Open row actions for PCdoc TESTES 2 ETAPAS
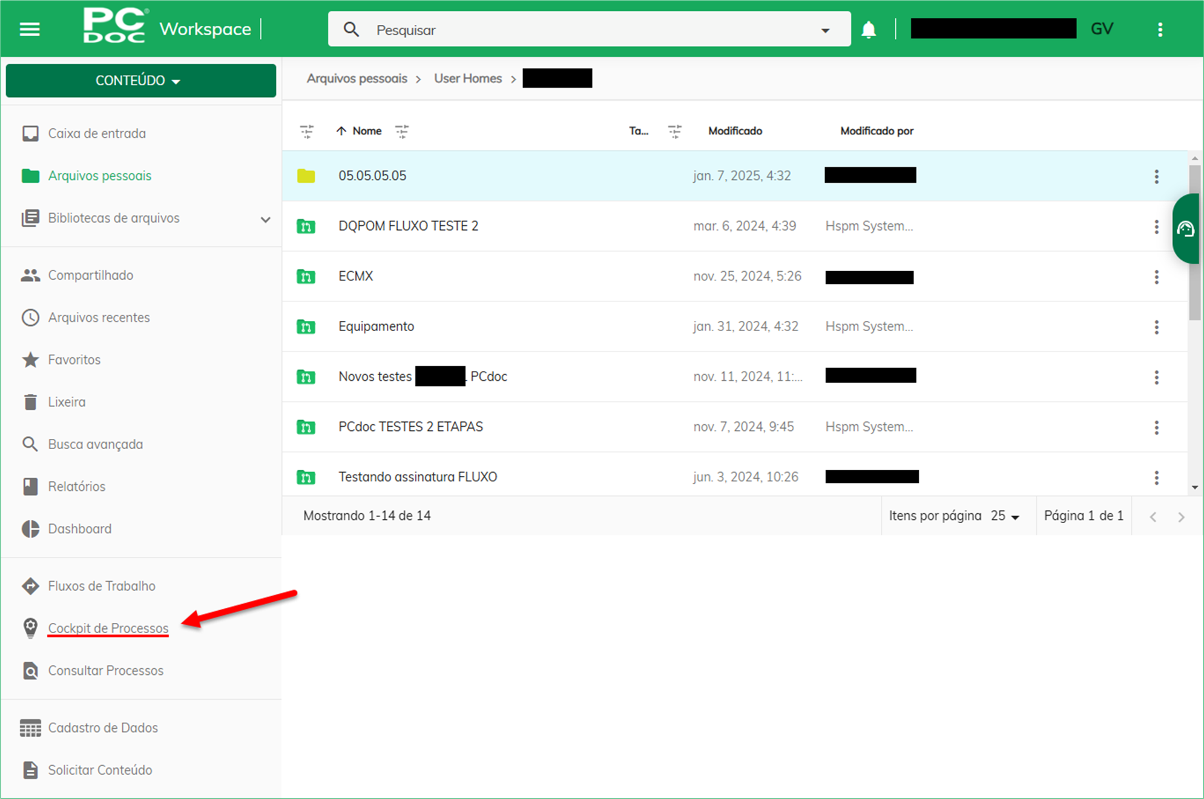 [1156, 428]
